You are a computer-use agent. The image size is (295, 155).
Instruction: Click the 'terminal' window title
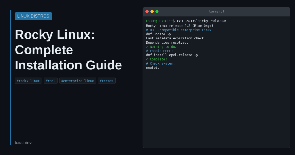click(217, 12)
